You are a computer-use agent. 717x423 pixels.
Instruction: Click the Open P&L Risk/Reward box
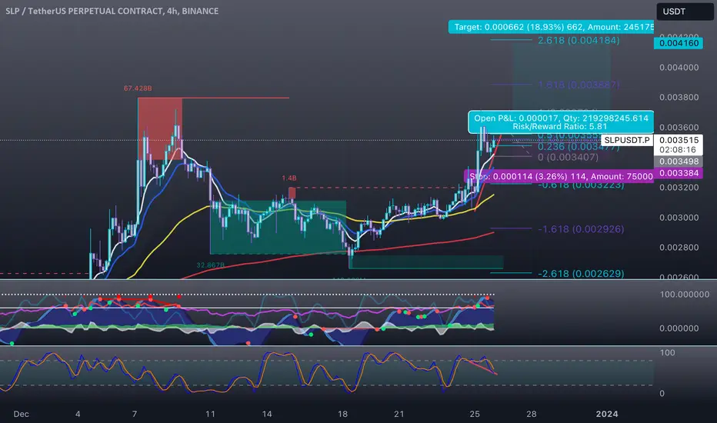pos(561,122)
